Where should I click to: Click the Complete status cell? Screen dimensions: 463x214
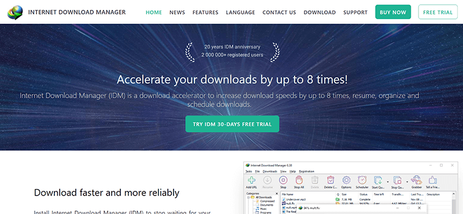[x=365, y=199]
